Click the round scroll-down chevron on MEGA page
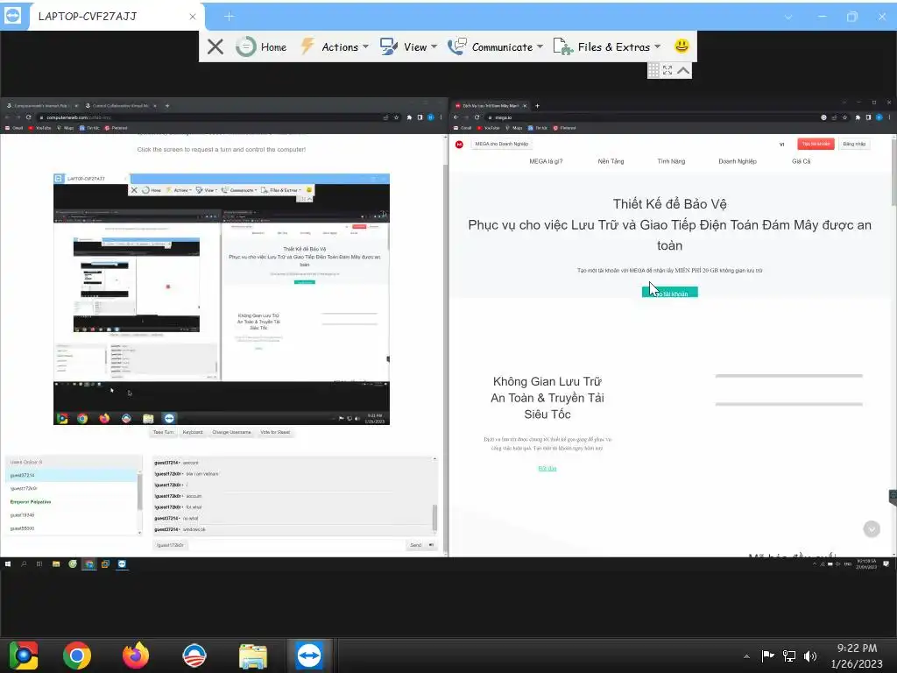 [x=872, y=528]
